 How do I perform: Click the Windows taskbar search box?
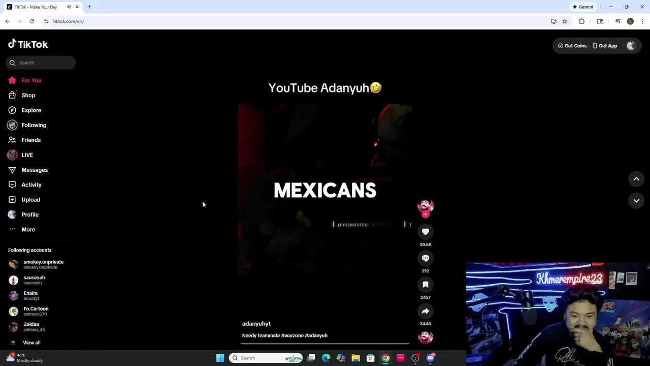click(266, 358)
